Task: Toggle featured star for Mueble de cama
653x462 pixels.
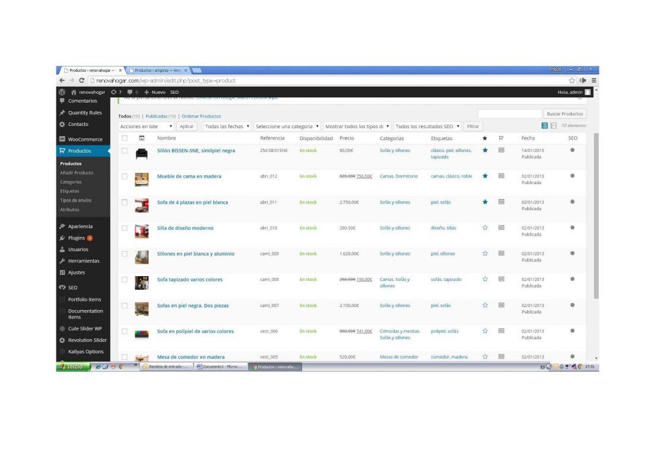Action: point(485,176)
